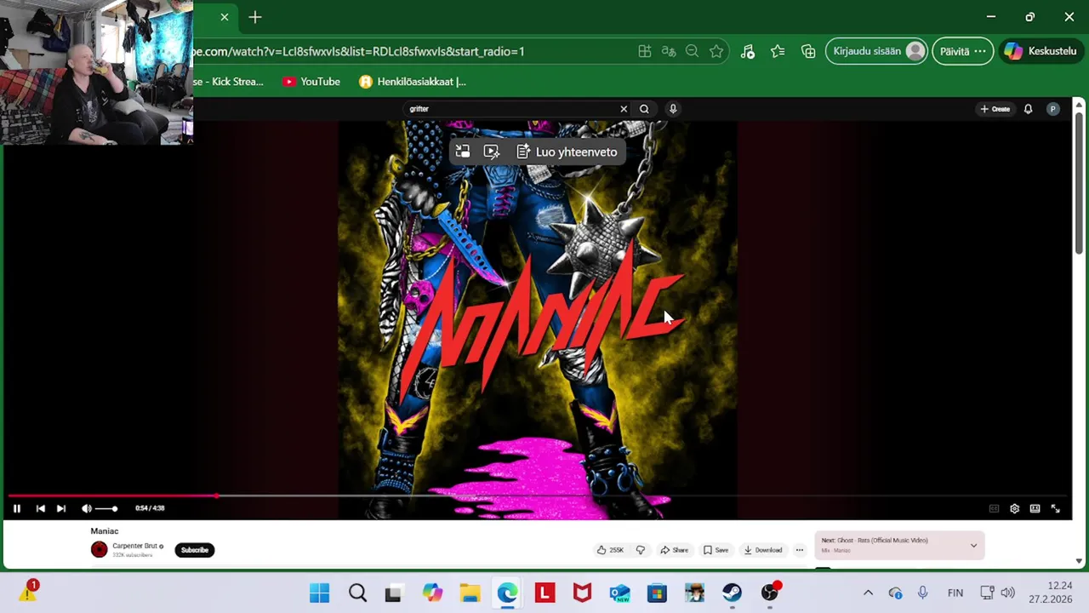Viewport: 1089px width, 613px height.
Task: Open the player settings gear
Action: point(1014,508)
